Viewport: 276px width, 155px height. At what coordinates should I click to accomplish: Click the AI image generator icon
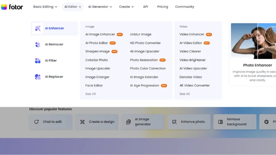click(x=128, y=122)
